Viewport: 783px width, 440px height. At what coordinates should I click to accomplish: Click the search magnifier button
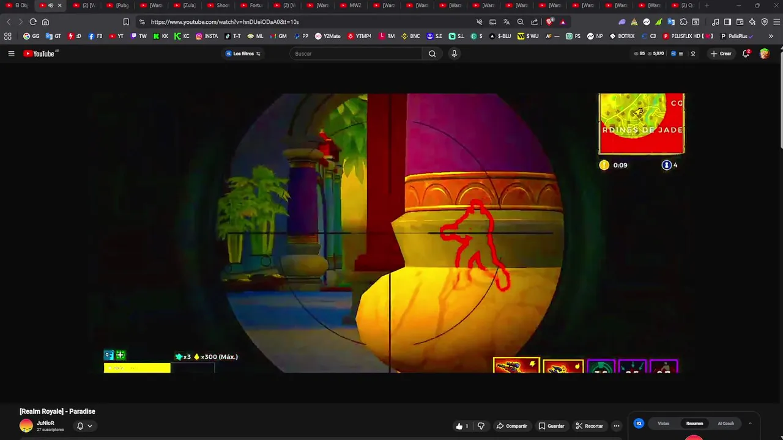(x=432, y=54)
